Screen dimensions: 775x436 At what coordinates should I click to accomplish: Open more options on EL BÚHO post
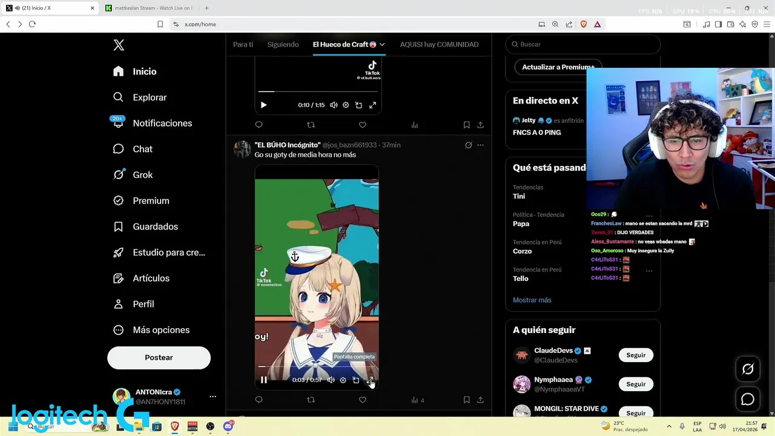(480, 145)
